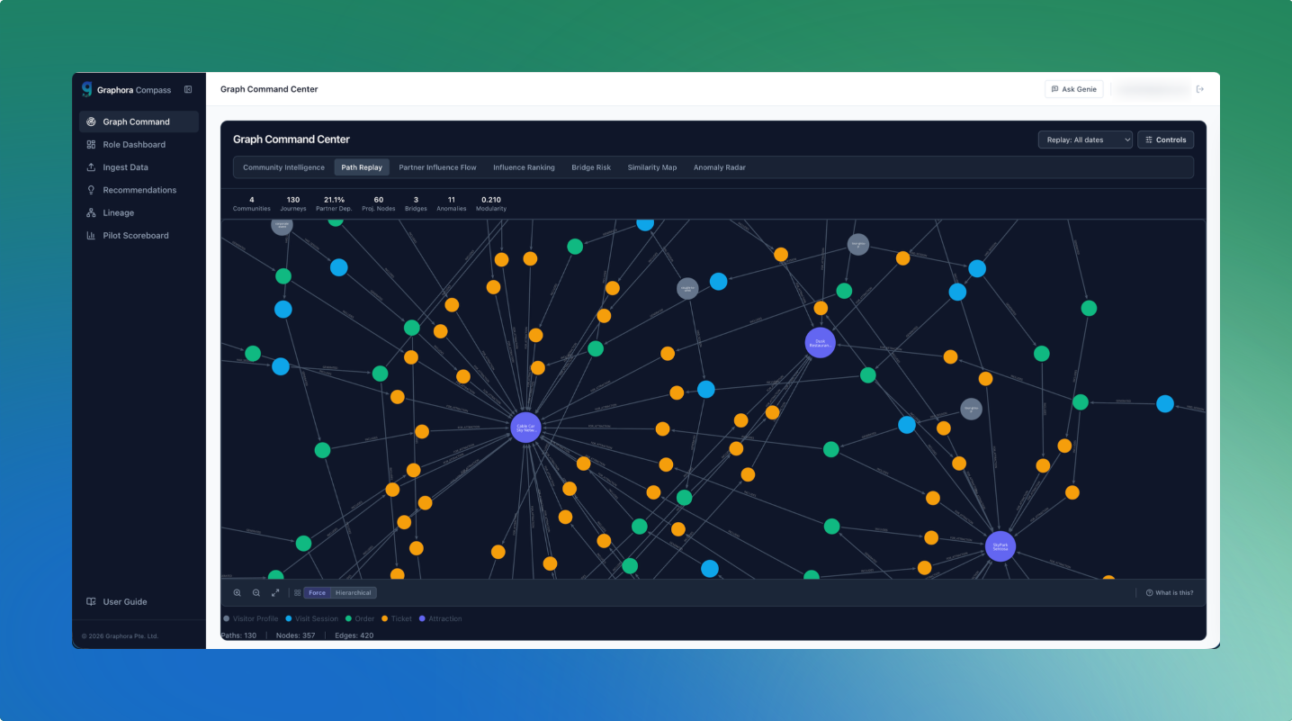Click the Pilot Scoreboard bar chart icon

[91, 235]
